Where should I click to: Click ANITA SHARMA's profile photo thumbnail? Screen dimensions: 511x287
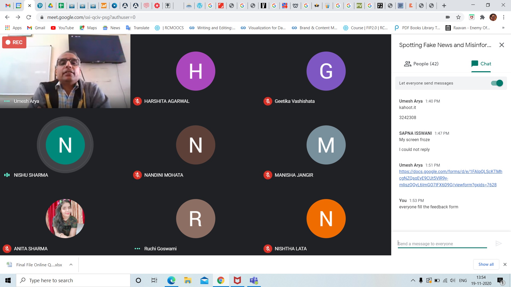coord(65,218)
